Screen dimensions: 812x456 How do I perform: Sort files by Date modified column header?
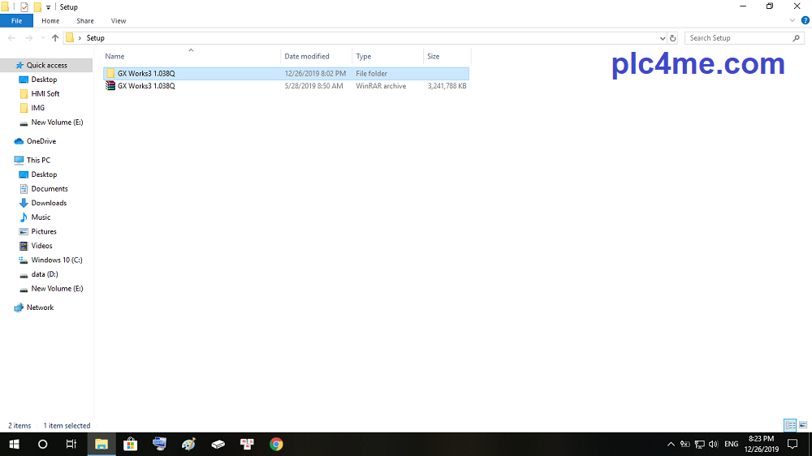[307, 57]
